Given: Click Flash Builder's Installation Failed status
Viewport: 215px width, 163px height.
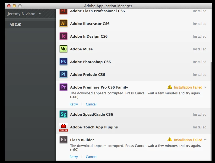Looking at the screenshot, I should tap(188, 140).
